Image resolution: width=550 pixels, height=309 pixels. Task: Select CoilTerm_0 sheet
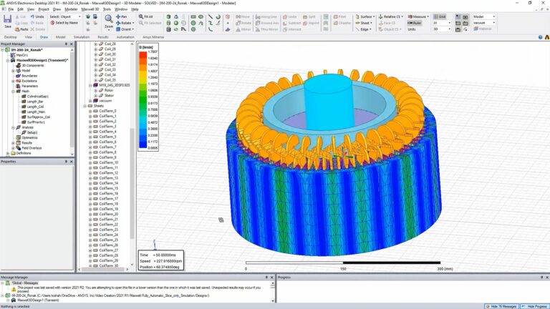[107, 111]
